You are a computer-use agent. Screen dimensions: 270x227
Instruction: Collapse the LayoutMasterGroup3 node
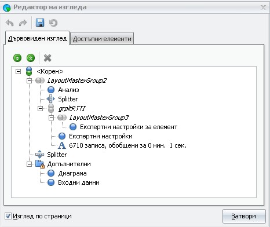tap(51, 118)
